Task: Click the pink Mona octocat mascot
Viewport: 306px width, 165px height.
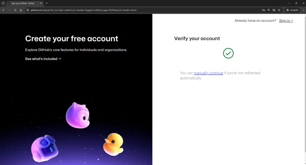Action: (x=78, y=115)
